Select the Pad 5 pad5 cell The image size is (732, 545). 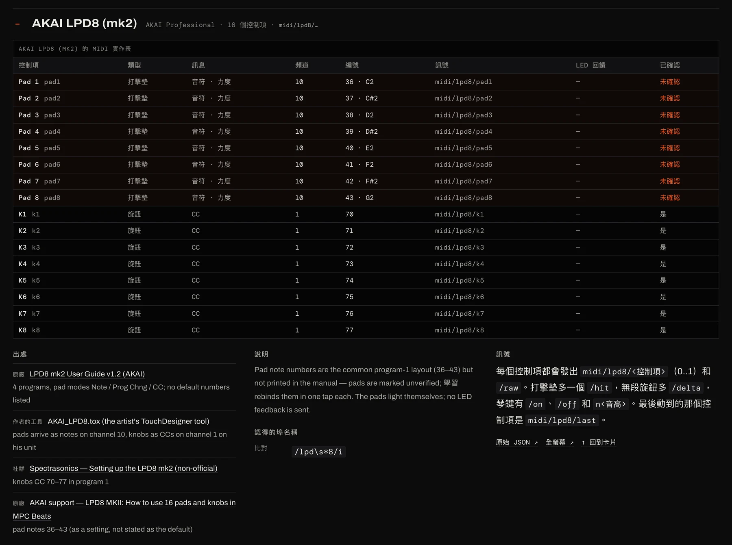click(39, 148)
